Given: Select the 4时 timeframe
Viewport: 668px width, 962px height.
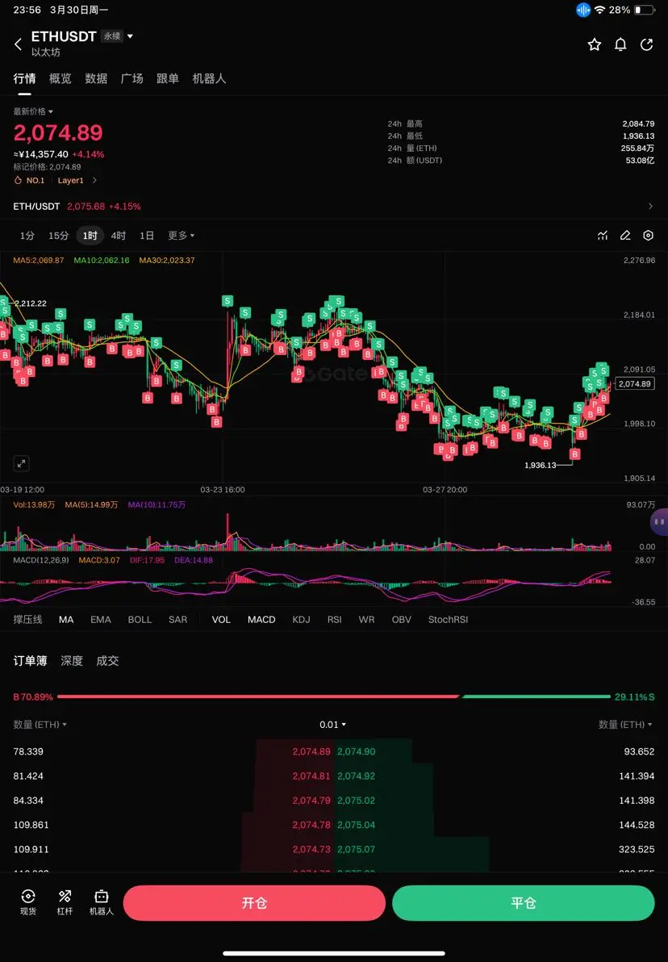Looking at the screenshot, I should click(119, 236).
